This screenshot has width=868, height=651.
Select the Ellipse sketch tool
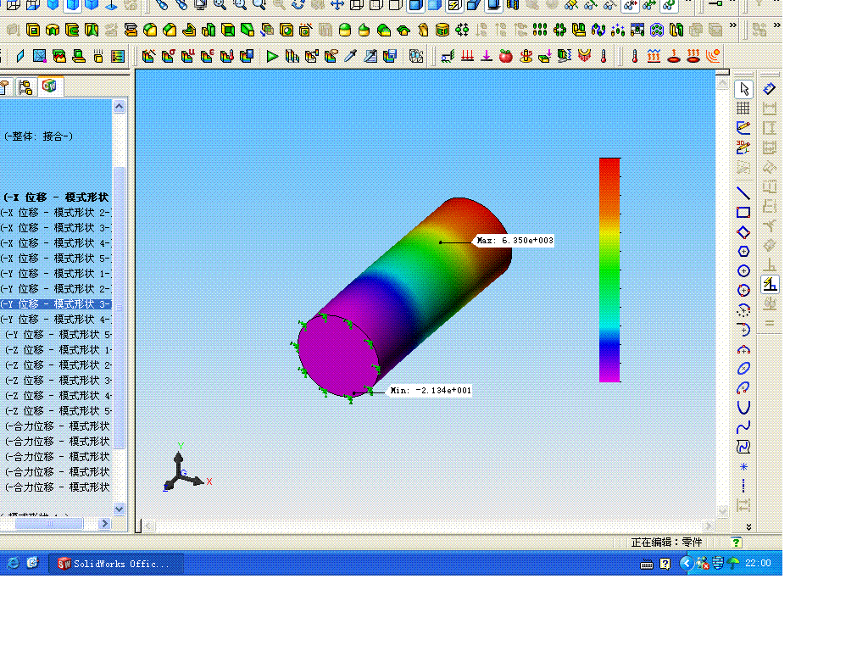743,368
